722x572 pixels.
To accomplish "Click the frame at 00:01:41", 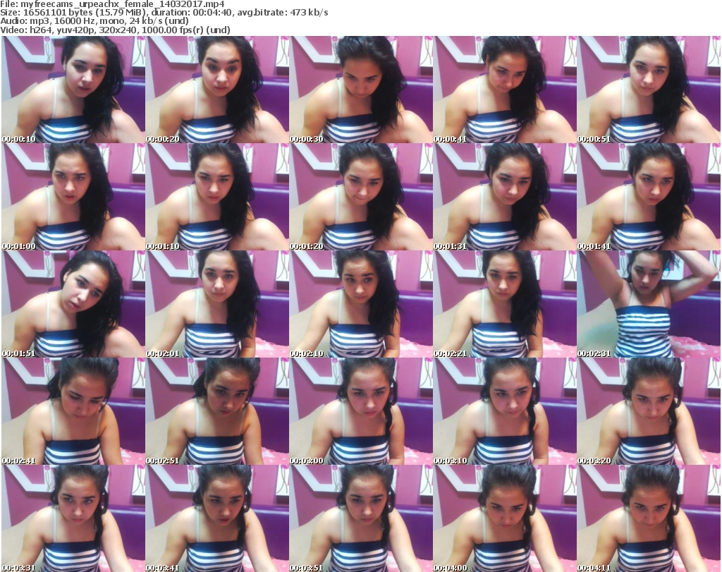I will coord(649,197).
